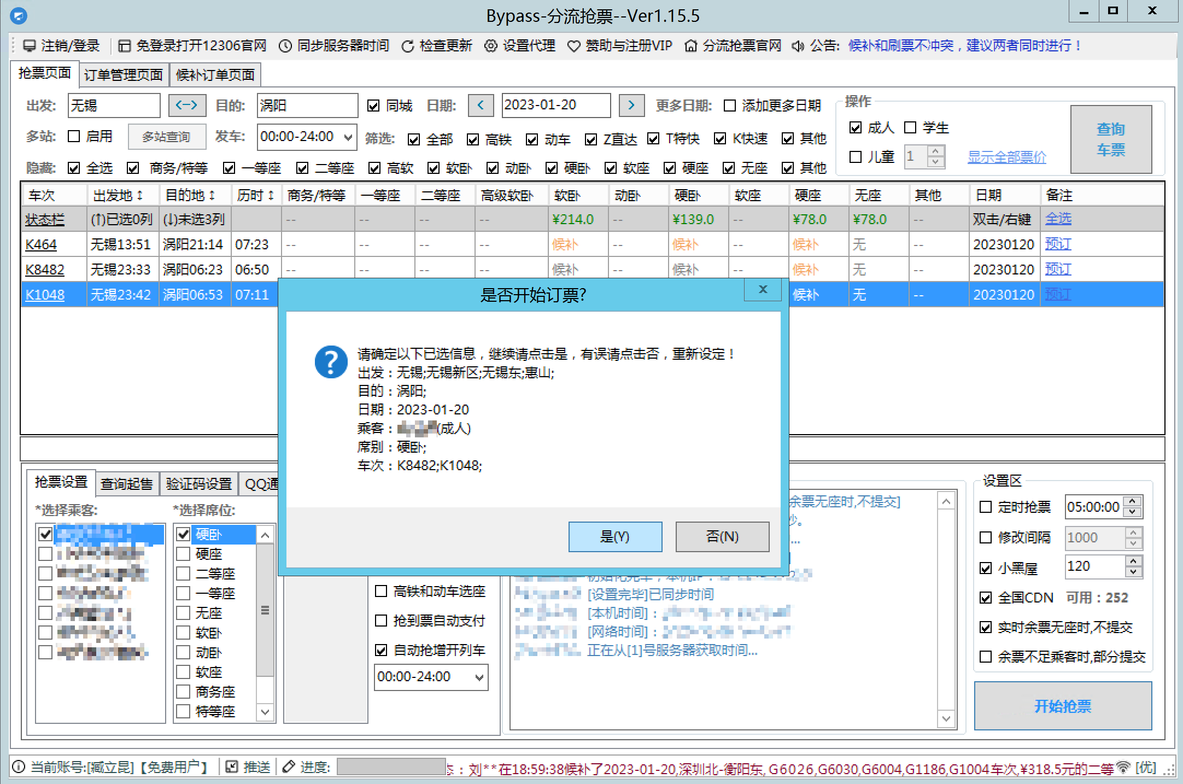Toggle the 抢到票自动支付 checkbox
1183x784 pixels.
[x=381, y=621]
